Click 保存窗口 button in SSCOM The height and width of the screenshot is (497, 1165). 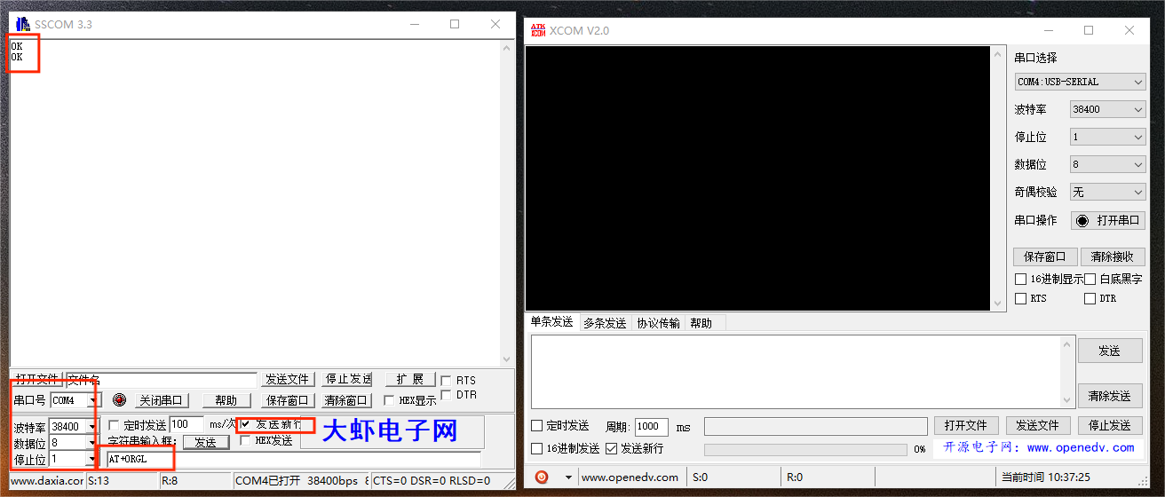click(x=288, y=400)
